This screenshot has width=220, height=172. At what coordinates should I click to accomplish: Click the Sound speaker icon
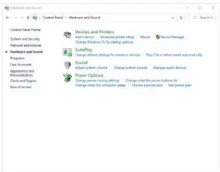[x=67, y=65]
